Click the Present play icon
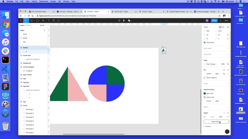Image resolution: width=248 pixels, height=139 pixels. (x=221, y=21)
